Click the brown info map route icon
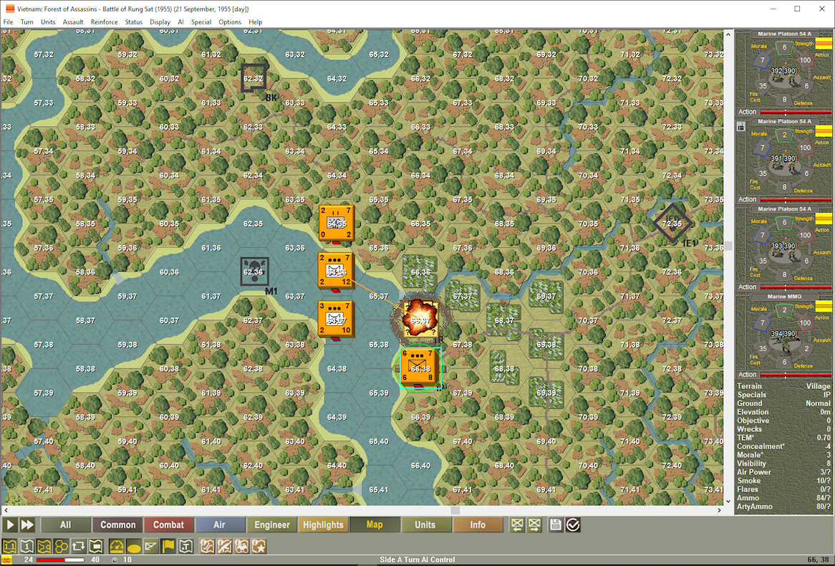The width and height of the screenshot is (835, 566). 207,546
